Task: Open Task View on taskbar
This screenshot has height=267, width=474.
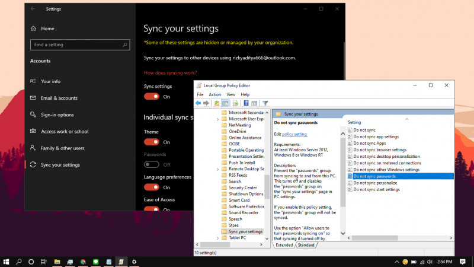Action: click(43, 262)
